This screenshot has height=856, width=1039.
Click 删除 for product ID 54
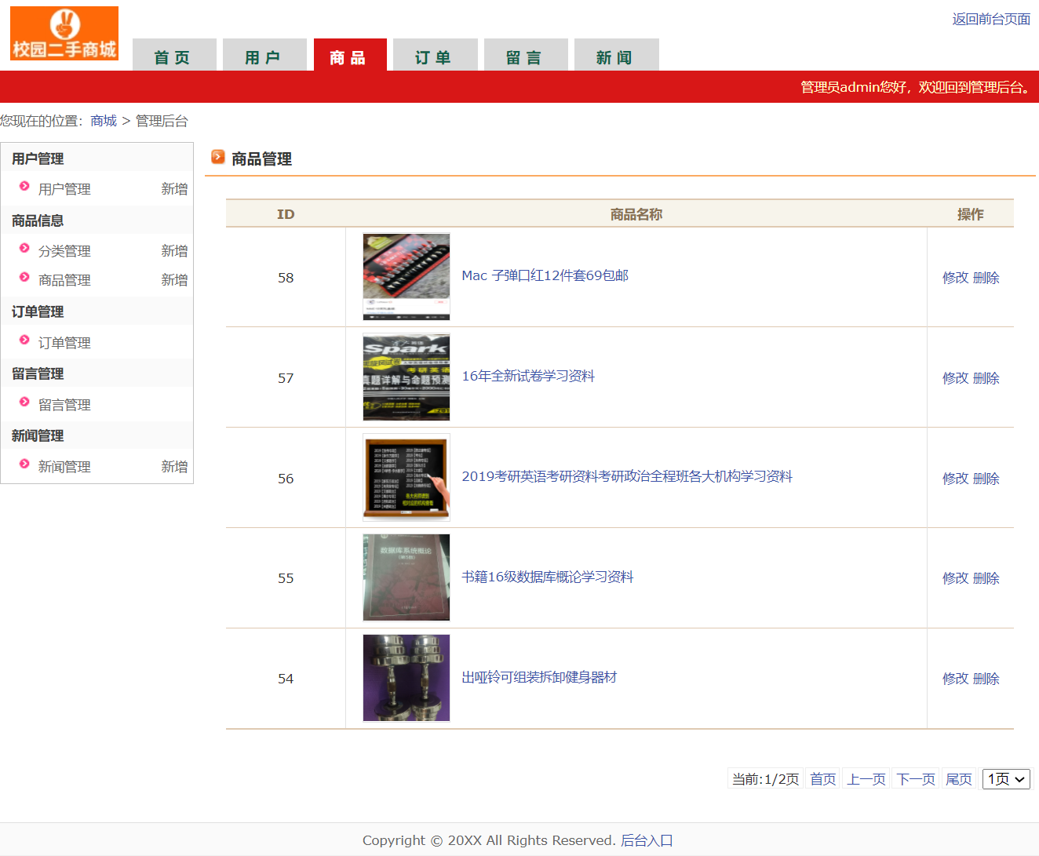986,679
